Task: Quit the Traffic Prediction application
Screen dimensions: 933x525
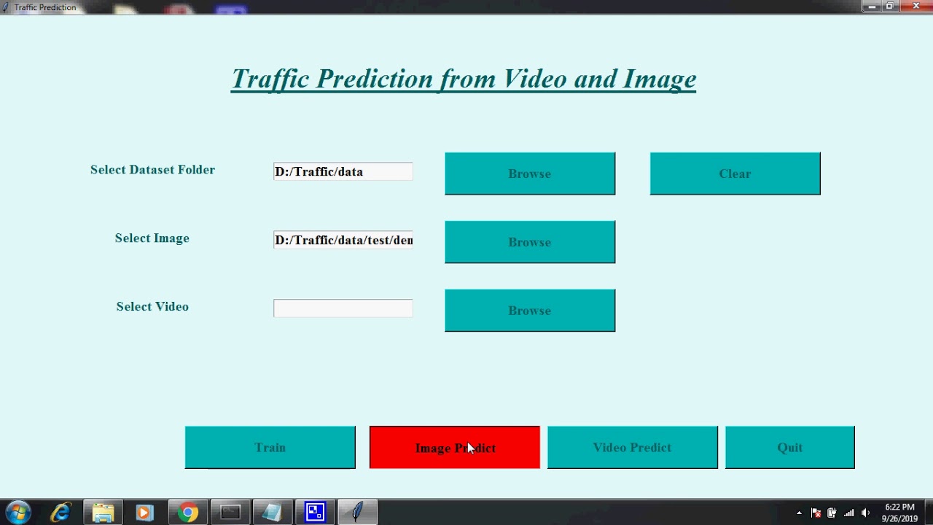Action: pos(789,448)
